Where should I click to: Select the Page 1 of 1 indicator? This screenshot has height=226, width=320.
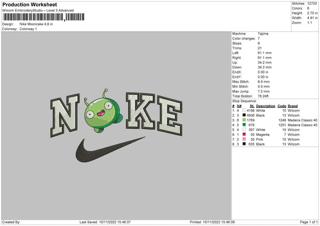(x=309, y=222)
